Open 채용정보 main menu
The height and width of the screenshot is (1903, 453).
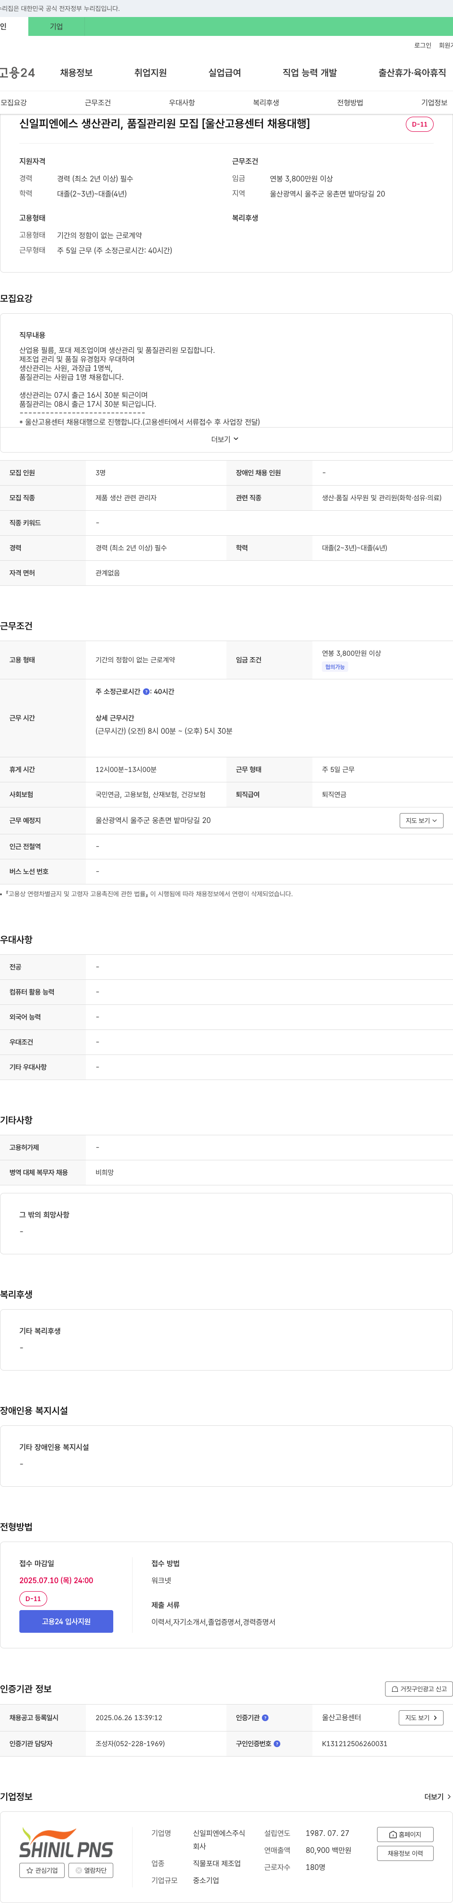[76, 72]
